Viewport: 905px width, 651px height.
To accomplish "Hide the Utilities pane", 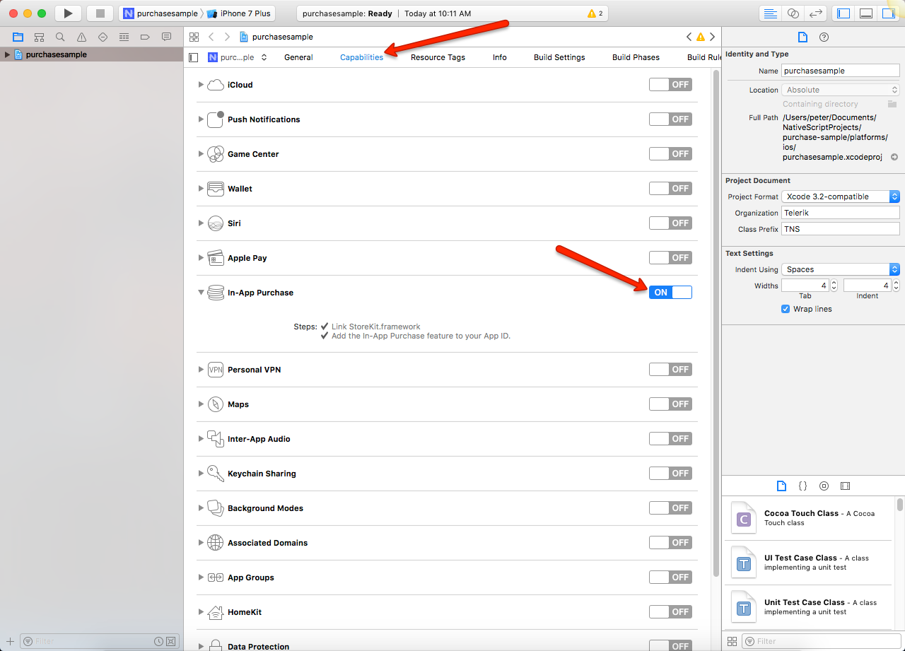I will [x=888, y=13].
